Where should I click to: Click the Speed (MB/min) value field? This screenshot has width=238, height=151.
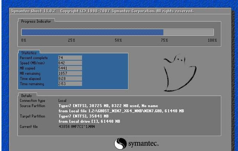[70, 63]
